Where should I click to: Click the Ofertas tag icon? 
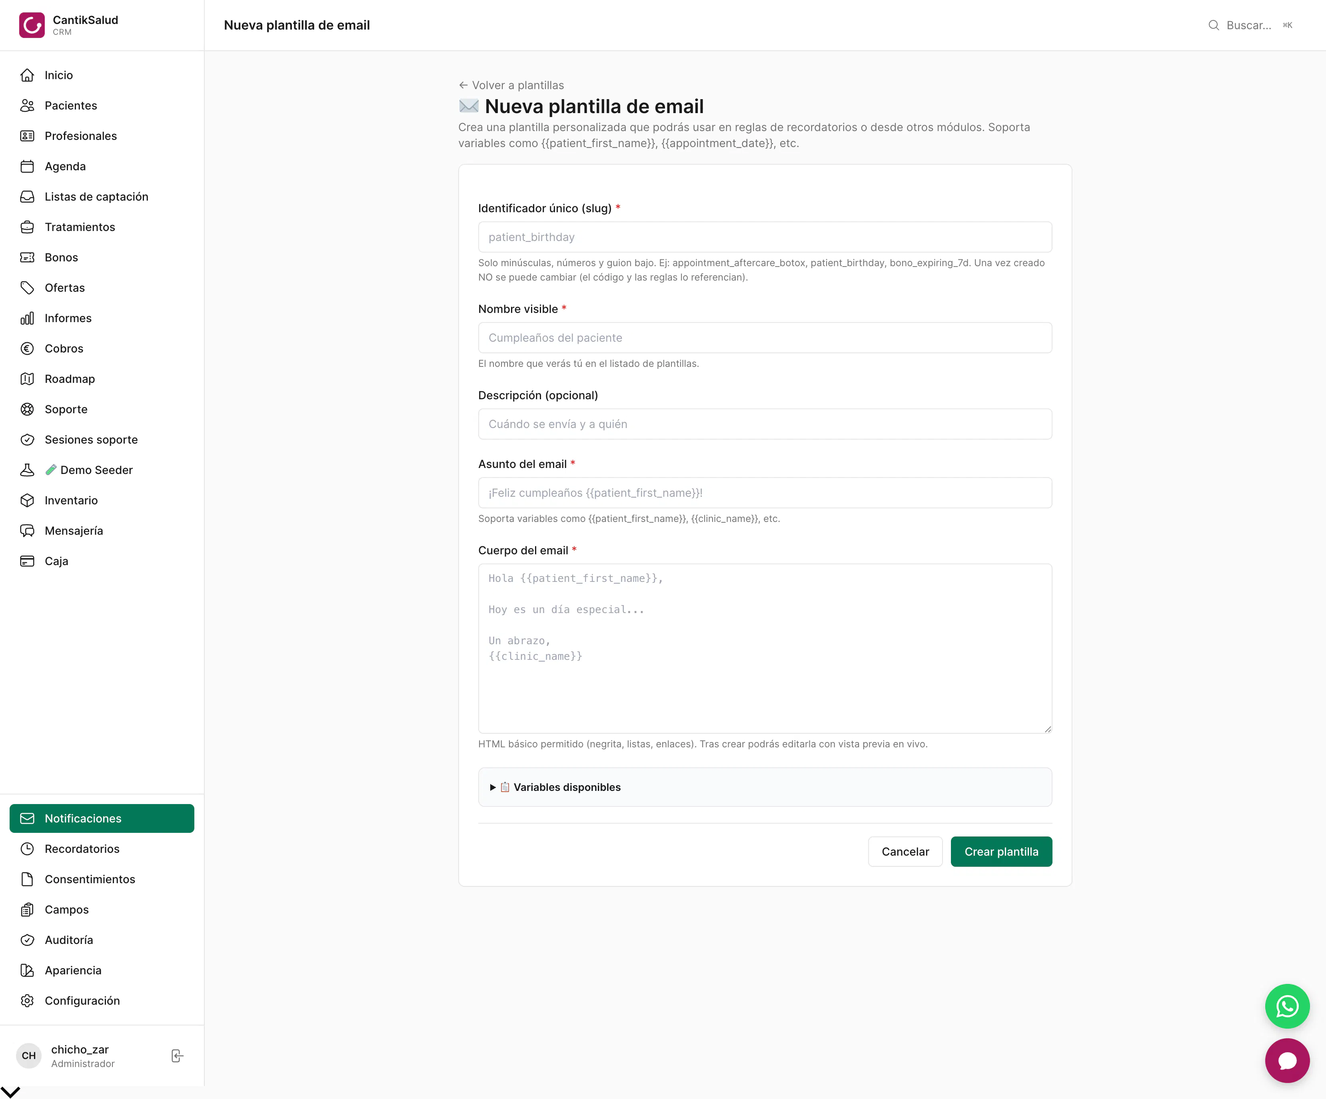(x=27, y=288)
